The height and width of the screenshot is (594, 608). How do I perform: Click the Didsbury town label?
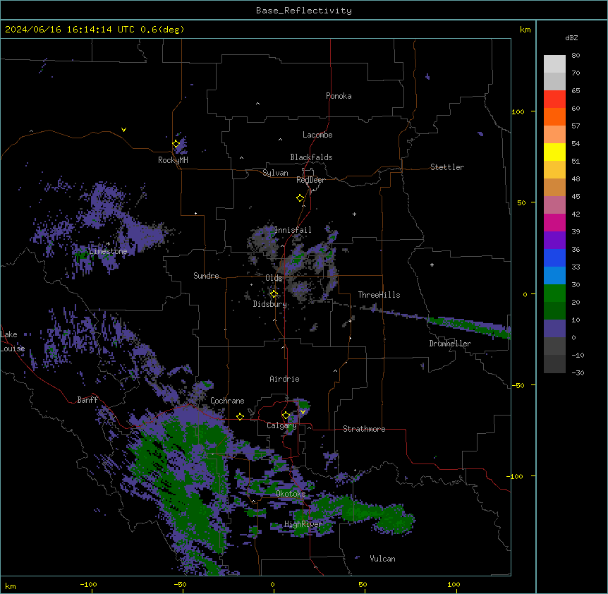click(270, 304)
